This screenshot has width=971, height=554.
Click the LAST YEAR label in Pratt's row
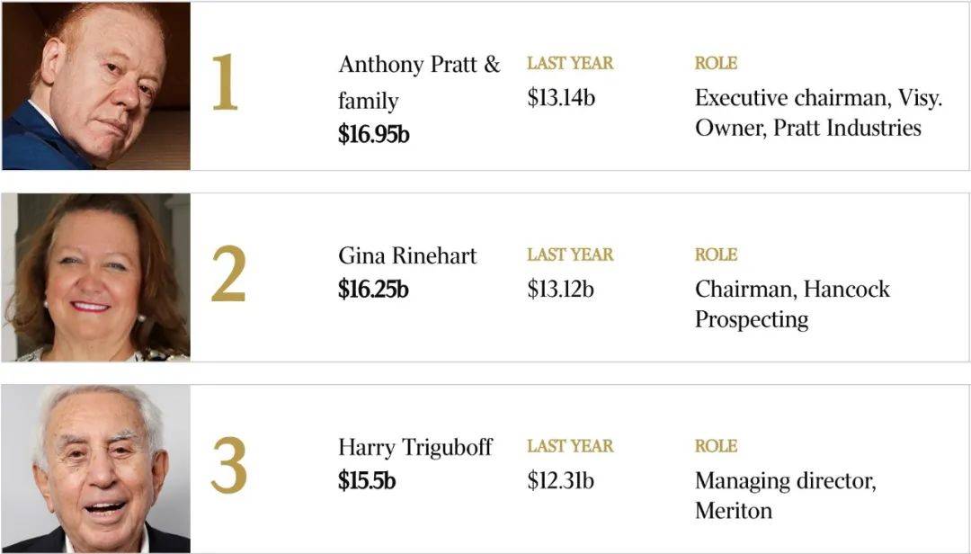coord(570,63)
